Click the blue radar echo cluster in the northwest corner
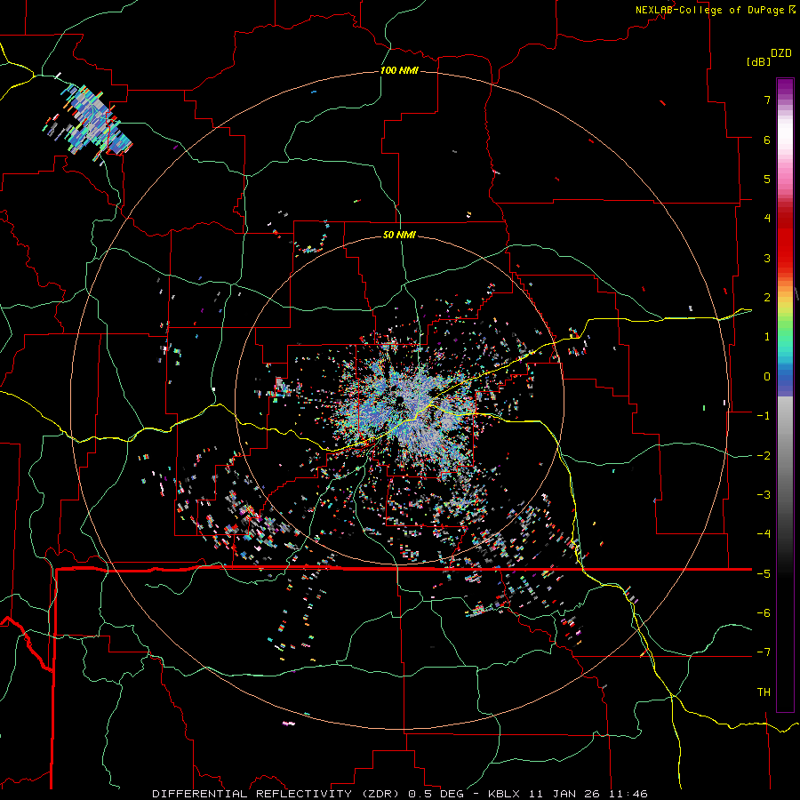This screenshot has height=800, width=800. coord(90,123)
